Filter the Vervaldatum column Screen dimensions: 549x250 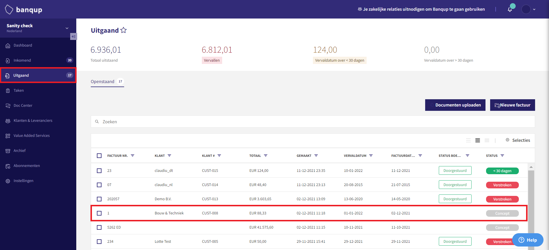click(x=371, y=155)
